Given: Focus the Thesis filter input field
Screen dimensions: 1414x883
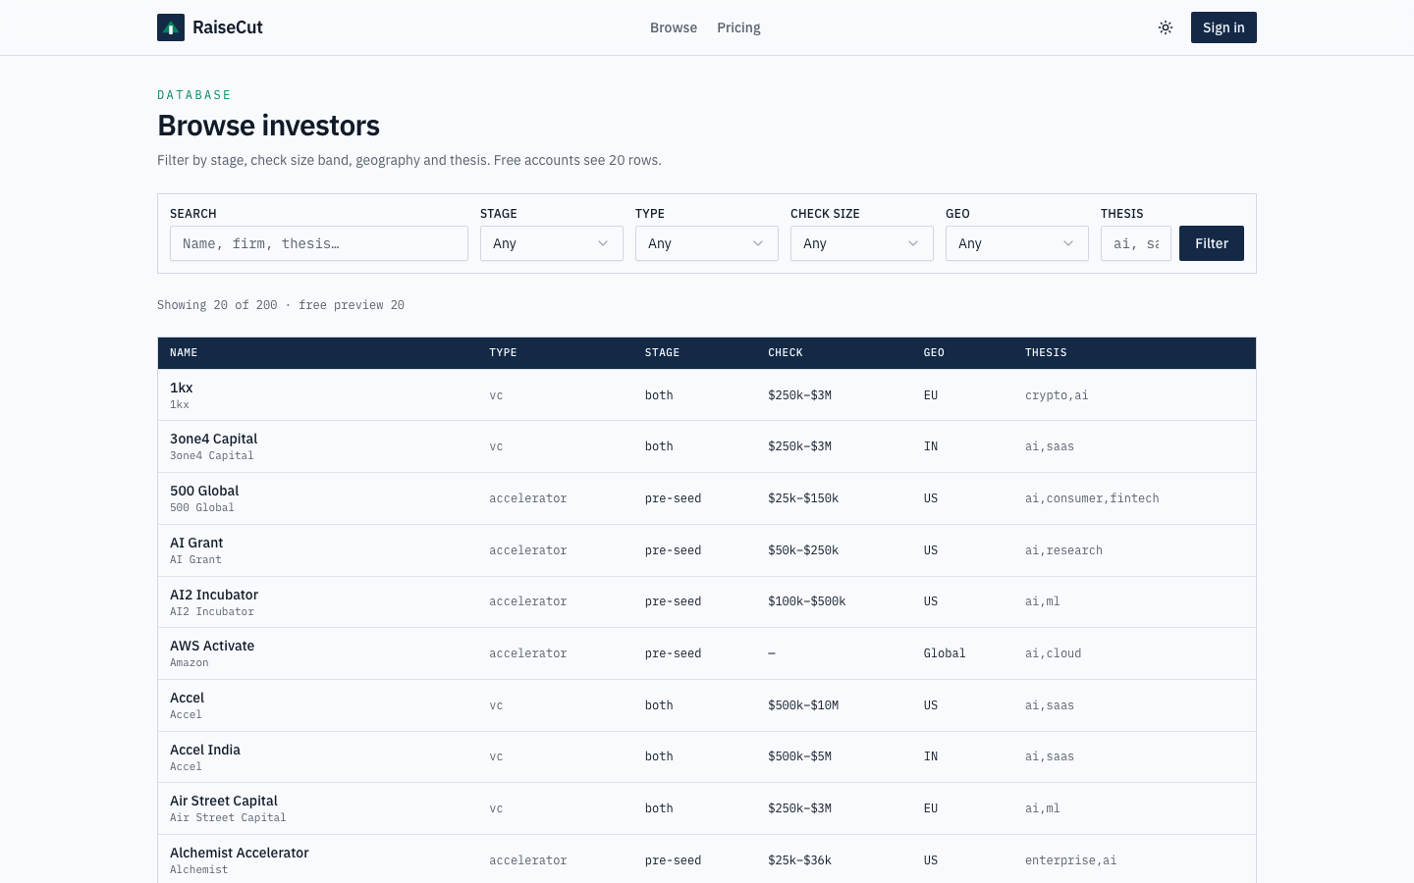Looking at the screenshot, I should [x=1136, y=243].
